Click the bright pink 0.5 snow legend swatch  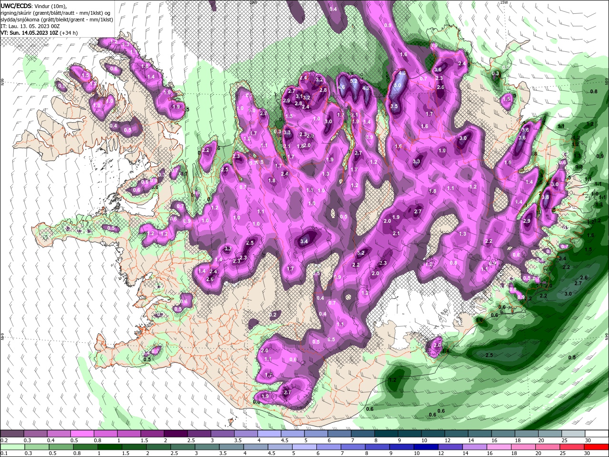pyautogui.click(x=82, y=434)
